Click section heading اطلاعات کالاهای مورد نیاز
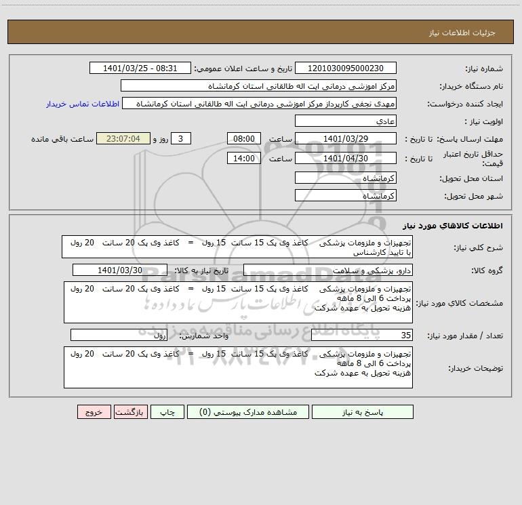Screen dimensions: 522x505 452,226
